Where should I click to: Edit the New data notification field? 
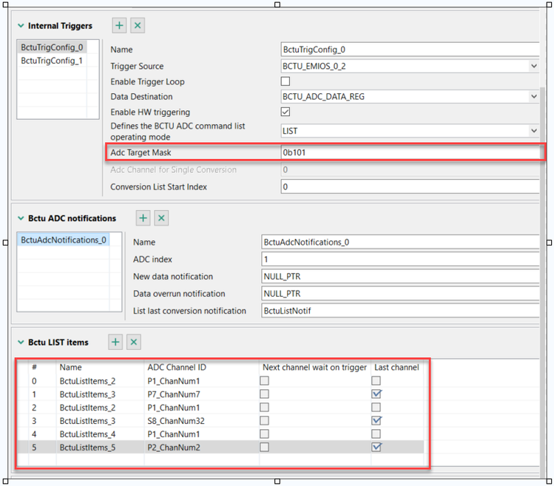point(400,277)
